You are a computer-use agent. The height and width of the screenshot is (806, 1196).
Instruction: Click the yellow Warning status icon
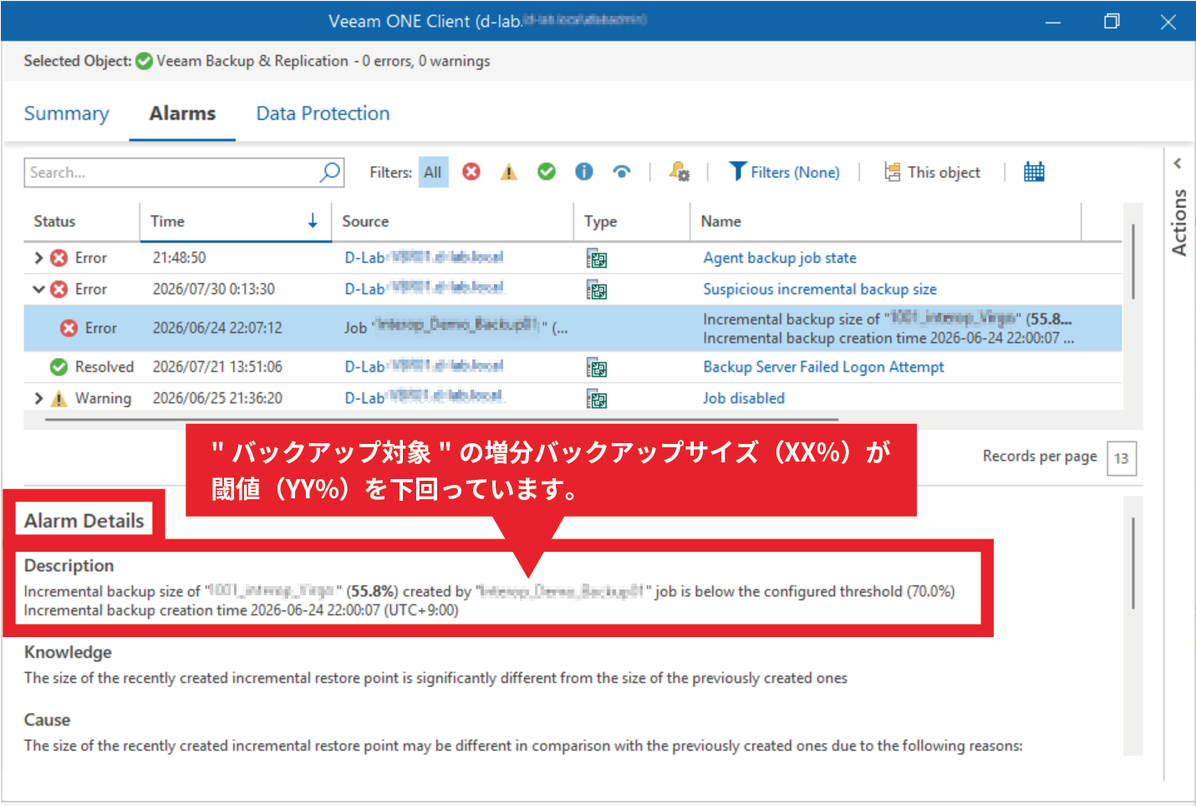(x=59, y=399)
